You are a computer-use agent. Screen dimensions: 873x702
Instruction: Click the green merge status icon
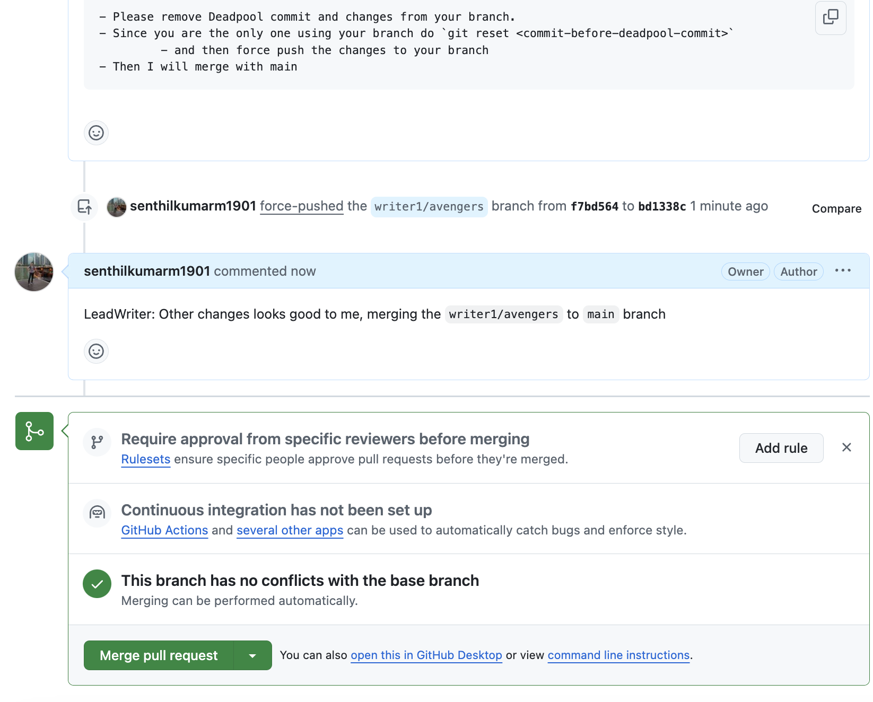click(x=34, y=431)
